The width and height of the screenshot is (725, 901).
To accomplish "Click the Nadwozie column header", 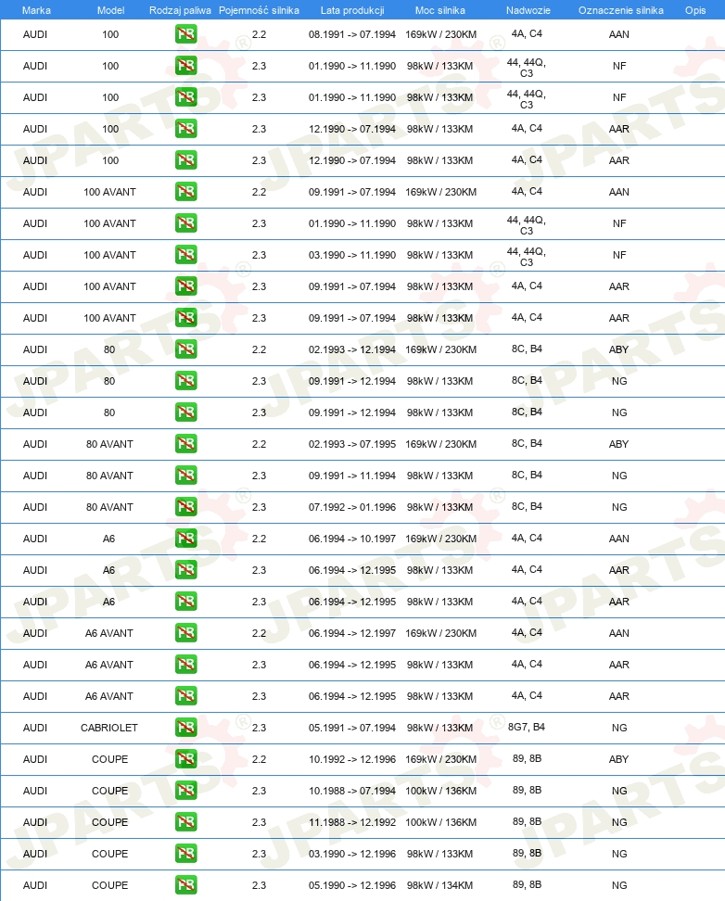I will 528,10.
